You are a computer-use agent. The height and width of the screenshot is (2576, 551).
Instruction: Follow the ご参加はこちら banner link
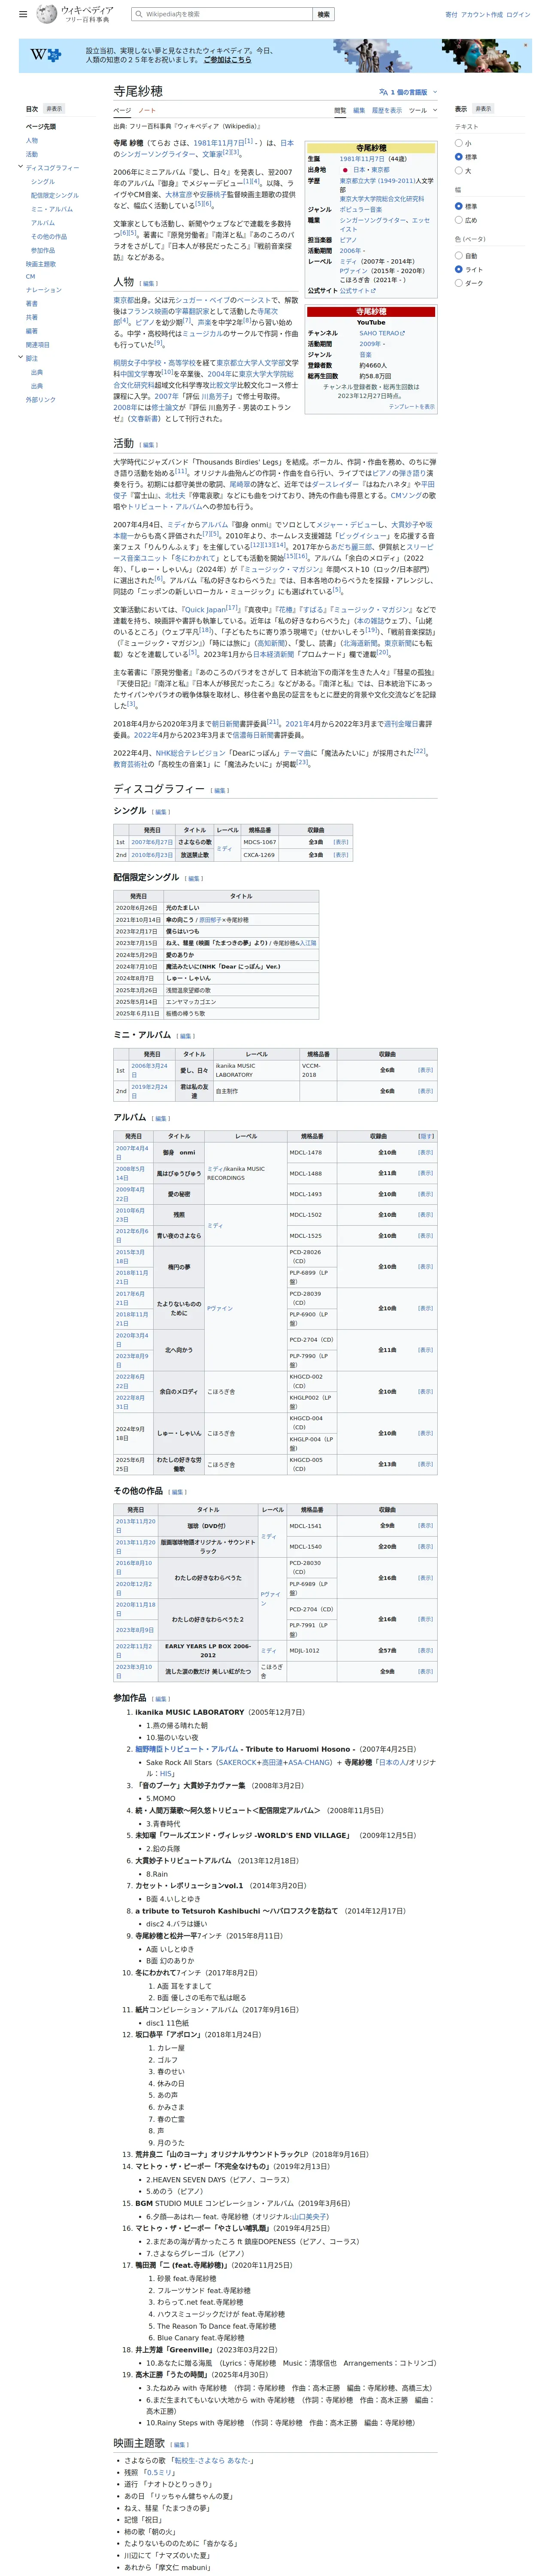(x=228, y=60)
